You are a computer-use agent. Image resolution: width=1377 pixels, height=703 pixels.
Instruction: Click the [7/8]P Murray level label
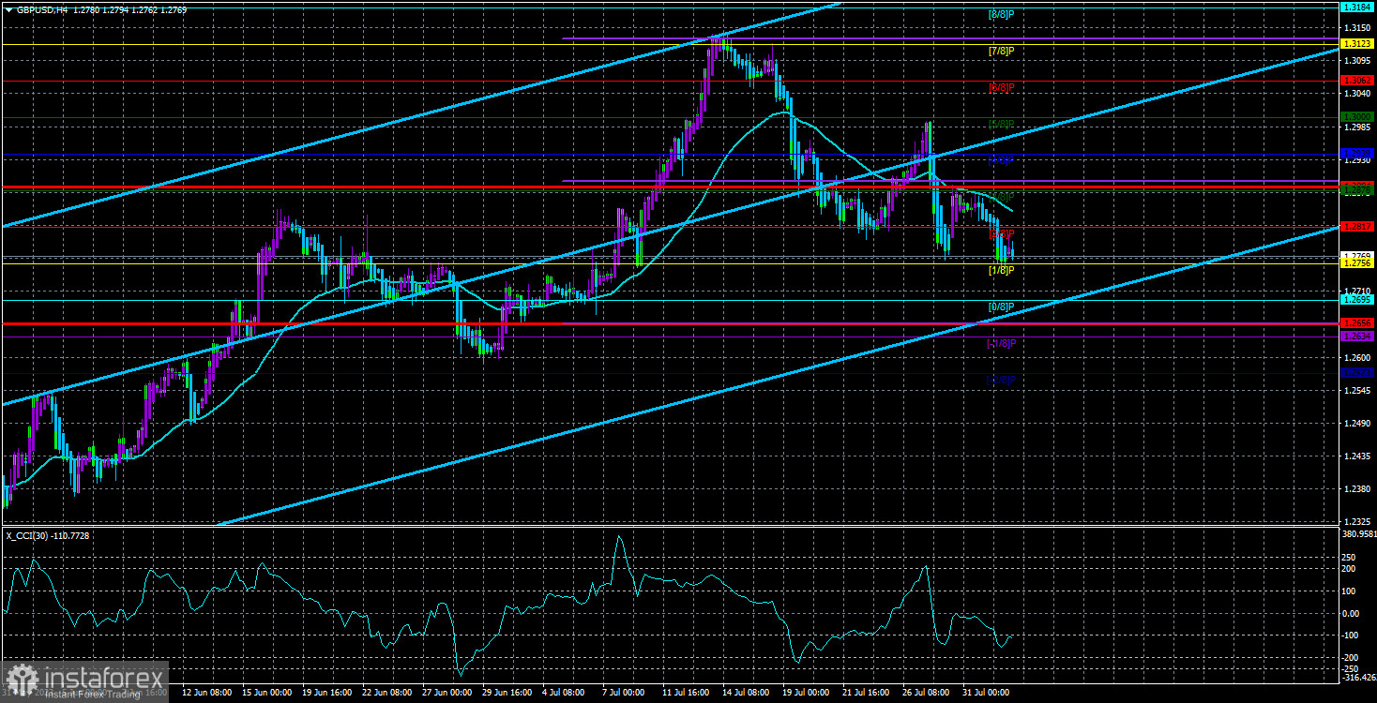click(1001, 51)
